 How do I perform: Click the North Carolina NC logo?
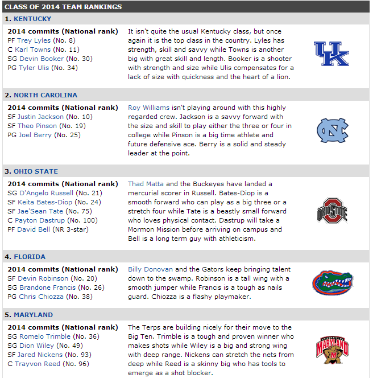click(x=333, y=130)
